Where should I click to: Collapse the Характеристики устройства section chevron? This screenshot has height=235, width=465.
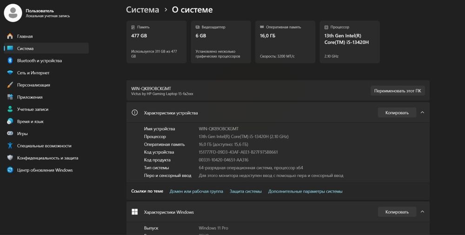[422, 113]
